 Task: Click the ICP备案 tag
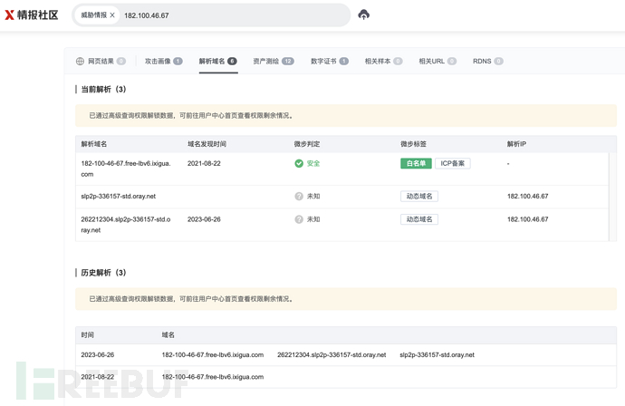452,164
